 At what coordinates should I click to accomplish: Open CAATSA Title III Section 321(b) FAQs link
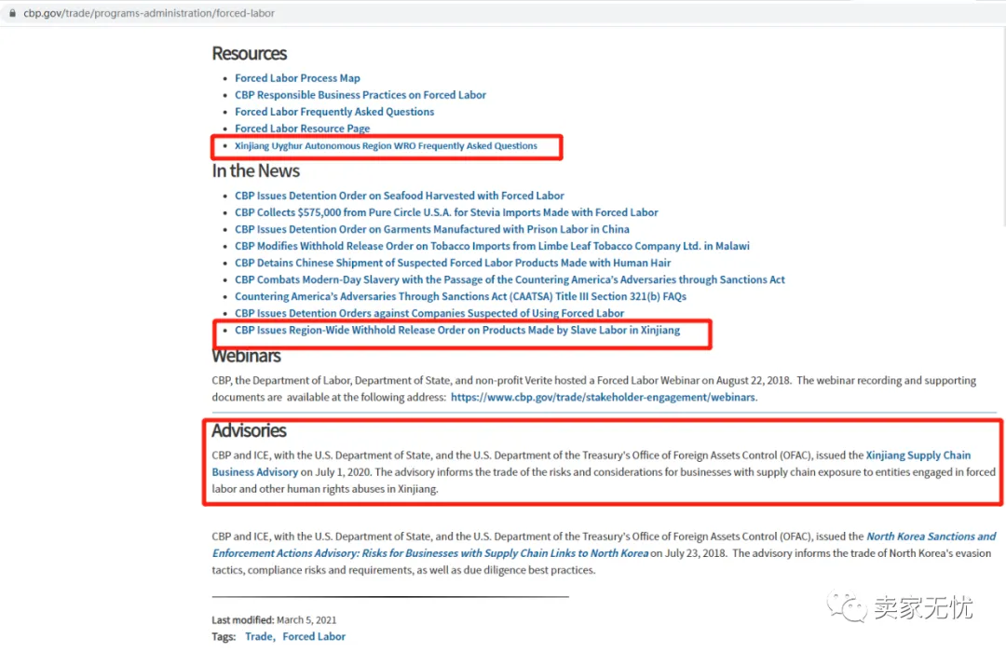[460, 296]
